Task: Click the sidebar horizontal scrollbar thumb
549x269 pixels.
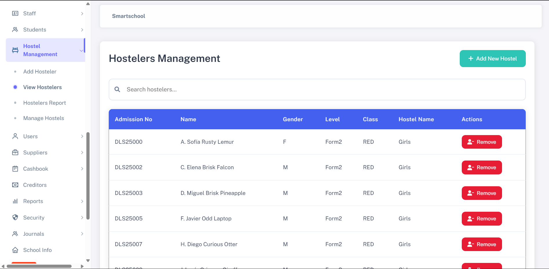Action: [39, 266]
